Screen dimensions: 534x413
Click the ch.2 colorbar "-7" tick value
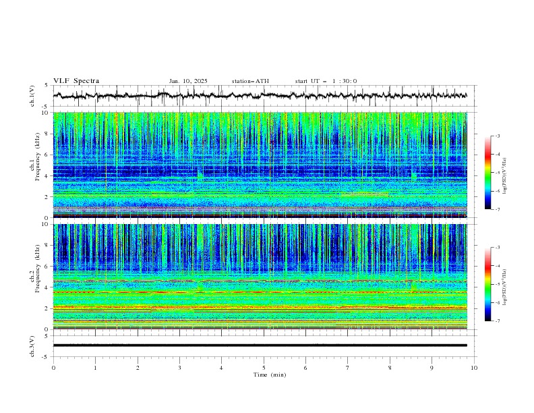(x=498, y=321)
